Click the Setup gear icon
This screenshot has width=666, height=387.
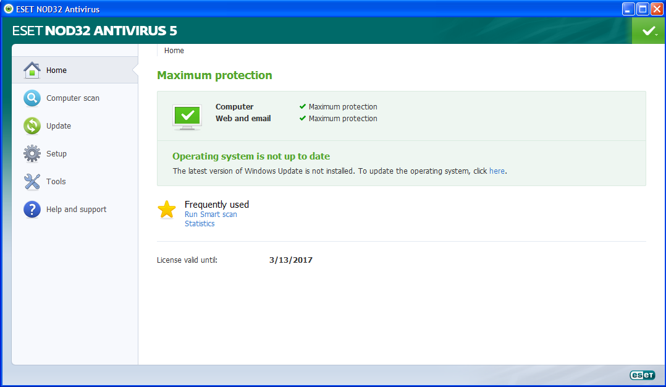pos(32,154)
